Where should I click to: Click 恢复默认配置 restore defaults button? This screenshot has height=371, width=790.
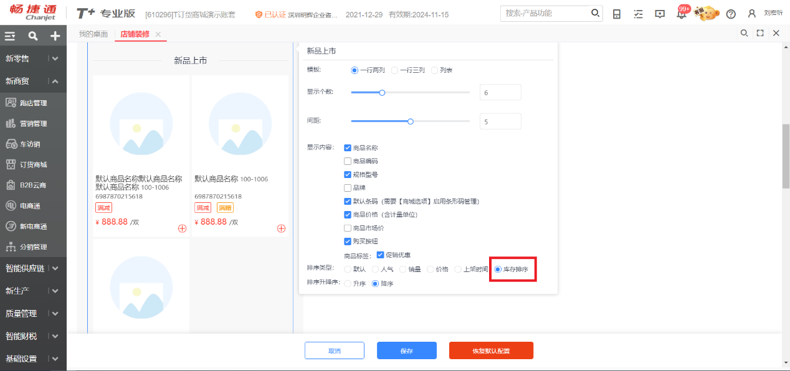tap(491, 350)
